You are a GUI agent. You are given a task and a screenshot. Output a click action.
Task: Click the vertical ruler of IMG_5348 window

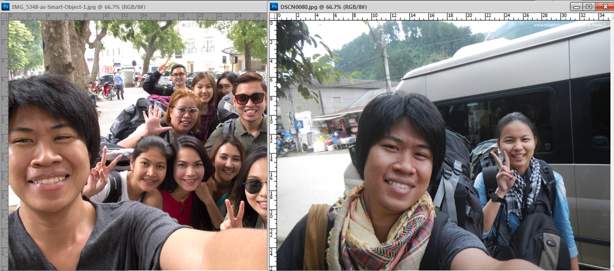point(4,145)
